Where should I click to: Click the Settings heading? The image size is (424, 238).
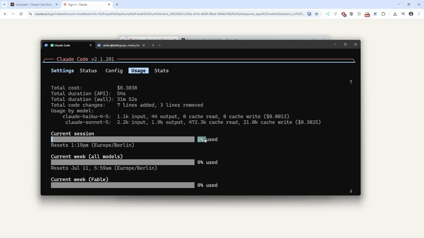62,71
